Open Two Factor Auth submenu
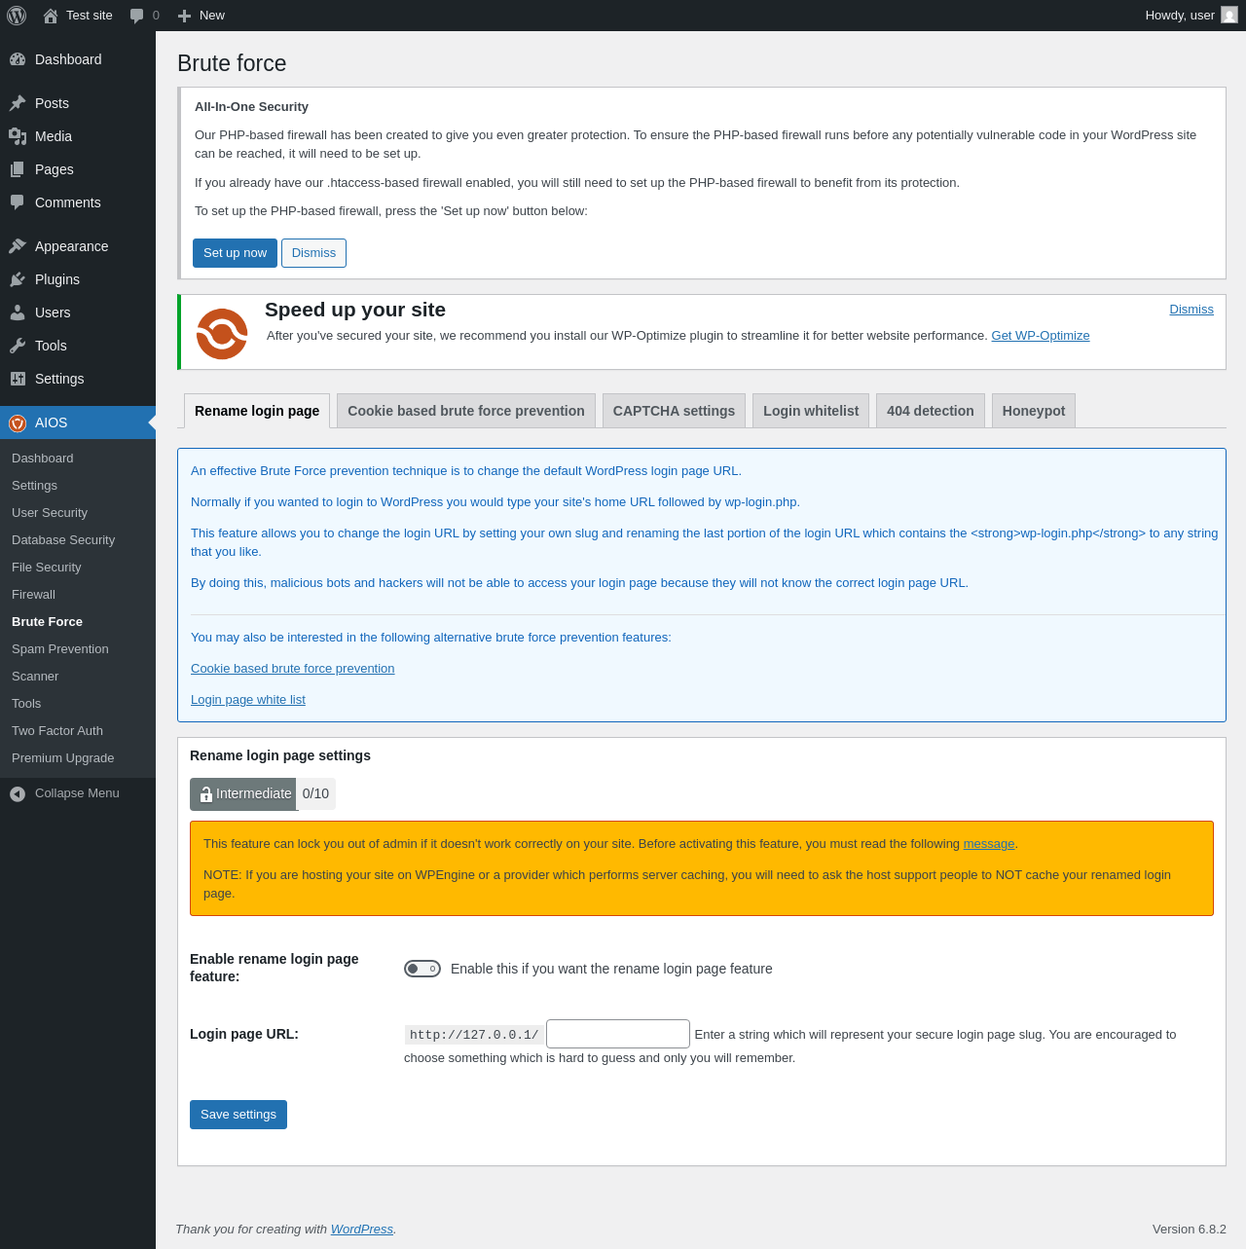The image size is (1246, 1249). 78,731
